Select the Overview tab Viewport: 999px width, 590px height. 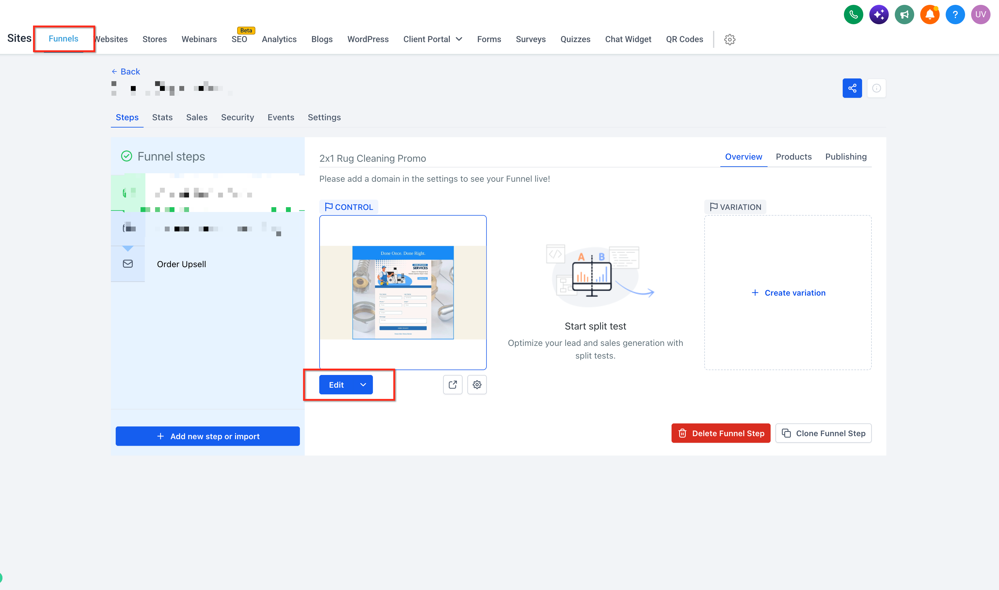point(743,157)
